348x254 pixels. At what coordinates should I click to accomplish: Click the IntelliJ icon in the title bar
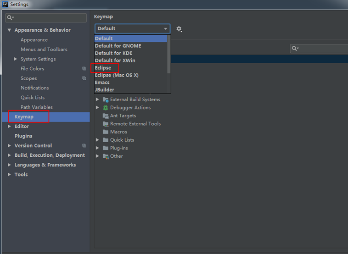tap(5, 4)
